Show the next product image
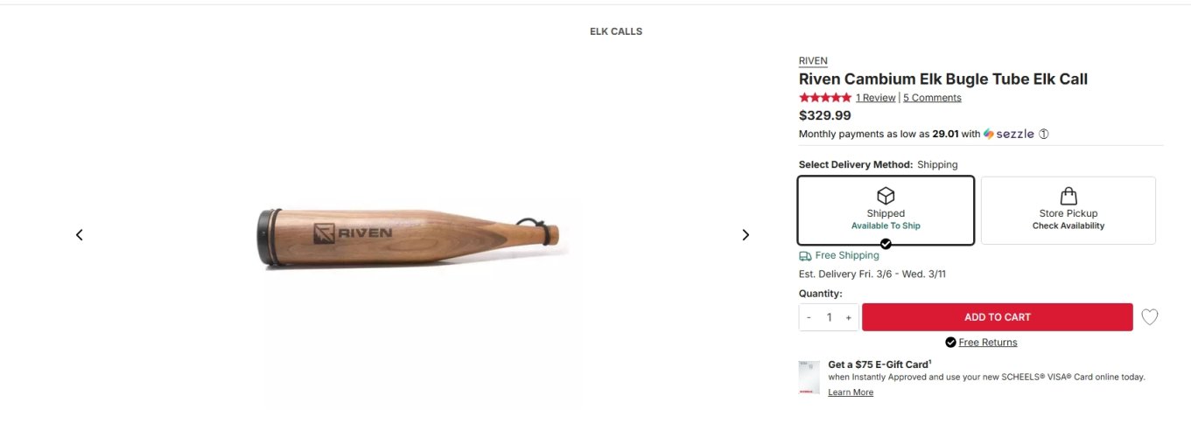The width and height of the screenshot is (1191, 437). [746, 234]
